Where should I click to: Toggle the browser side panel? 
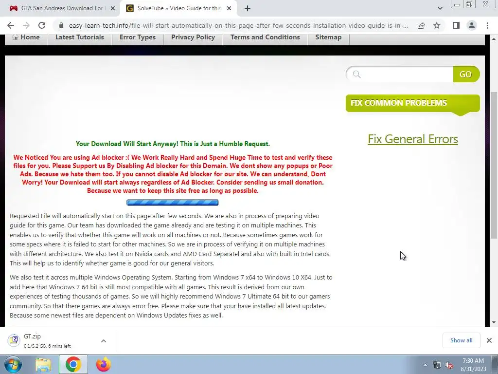(456, 25)
